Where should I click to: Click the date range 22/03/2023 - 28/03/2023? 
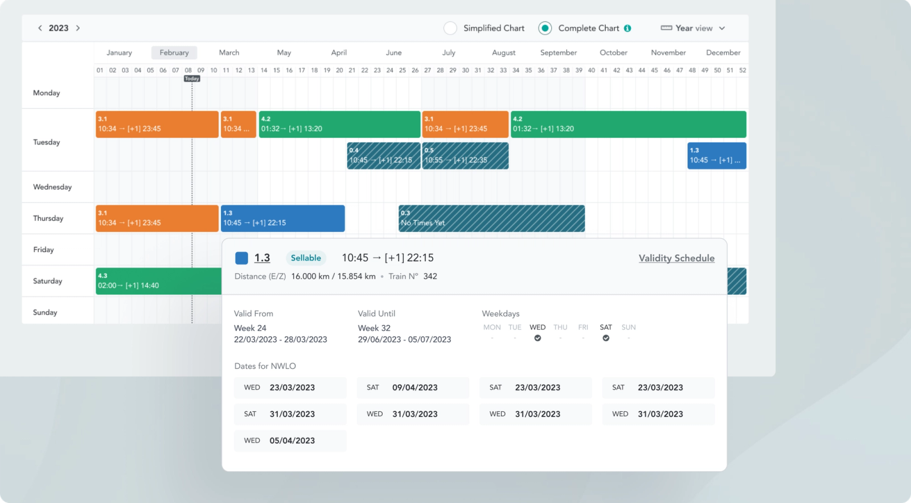[x=281, y=340]
